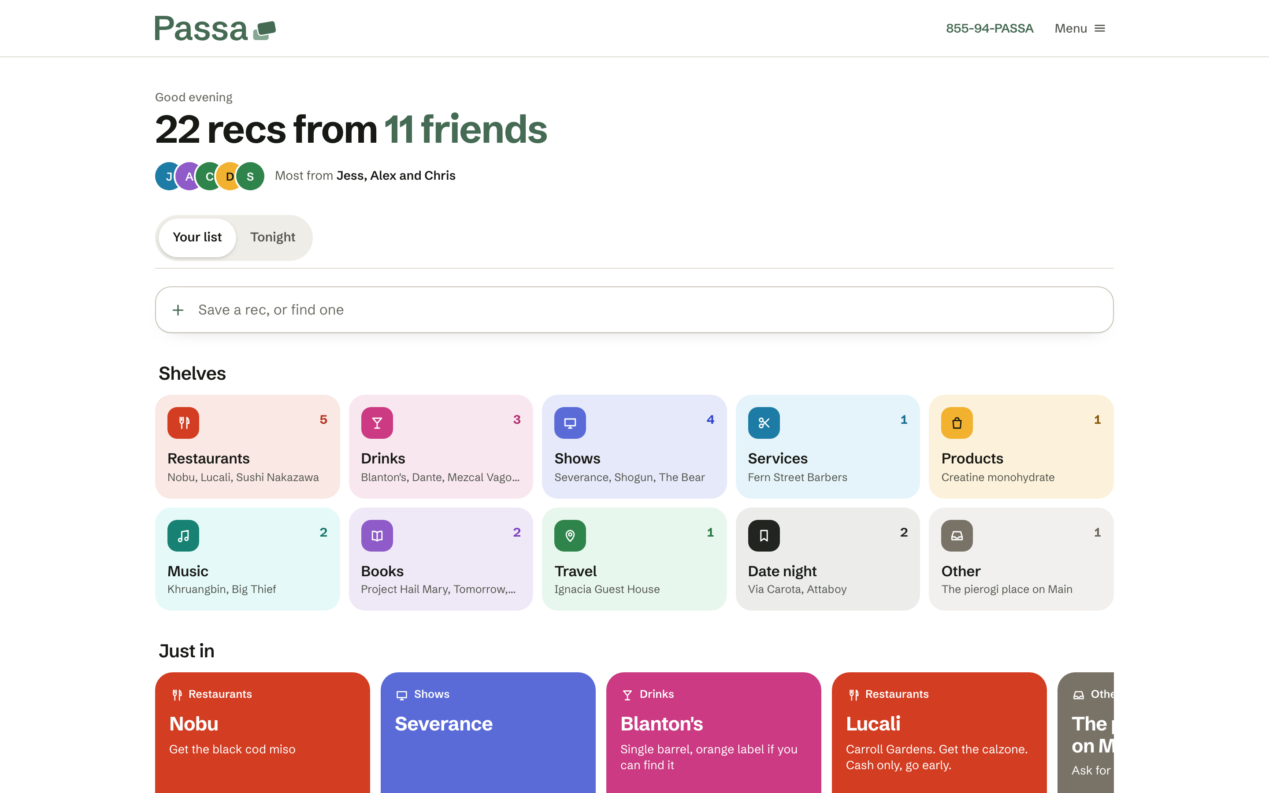Click the Restaurants fork-and-knife shelf icon
Image resolution: width=1269 pixels, height=793 pixels.
(183, 423)
